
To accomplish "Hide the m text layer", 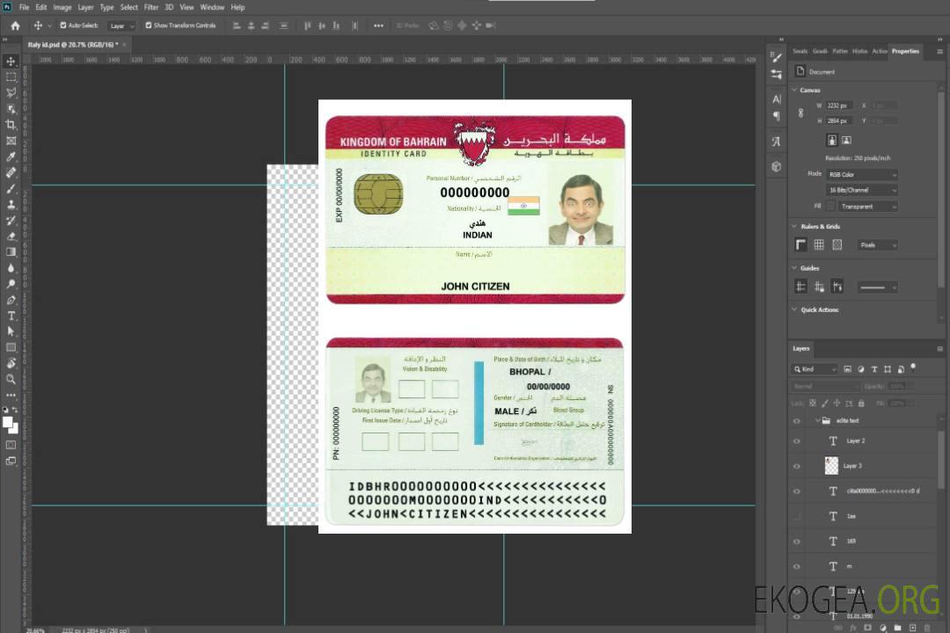I will [797, 567].
